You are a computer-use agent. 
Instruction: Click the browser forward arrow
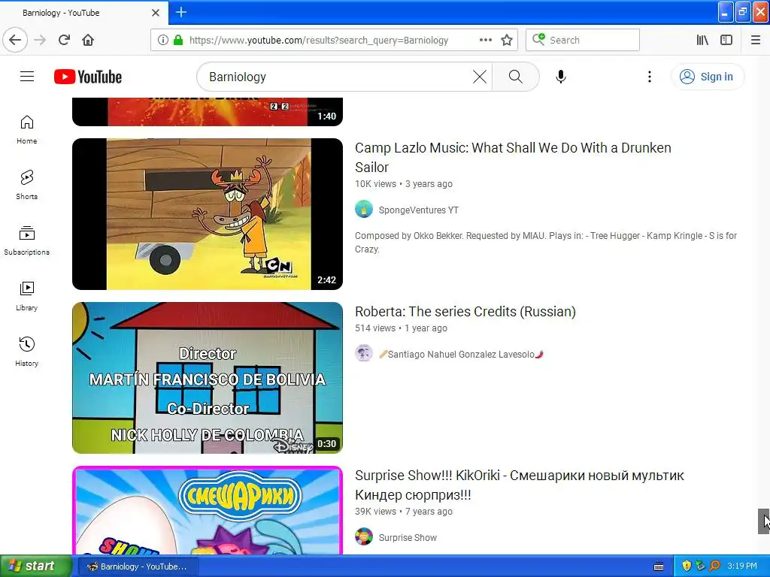pyautogui.click(x=40, y=40)
